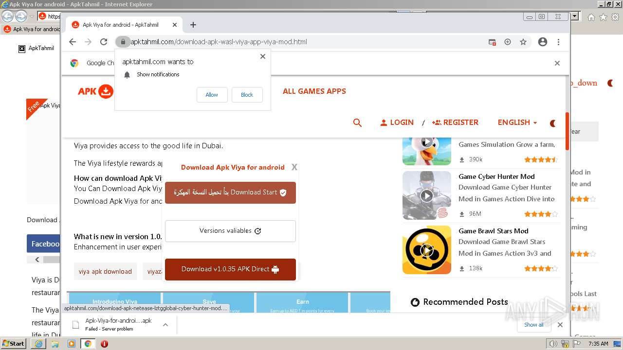The height and width of the screenshot is (350, 623).
Task: Go forward in the Chrome window
Action: coord(88,42)
